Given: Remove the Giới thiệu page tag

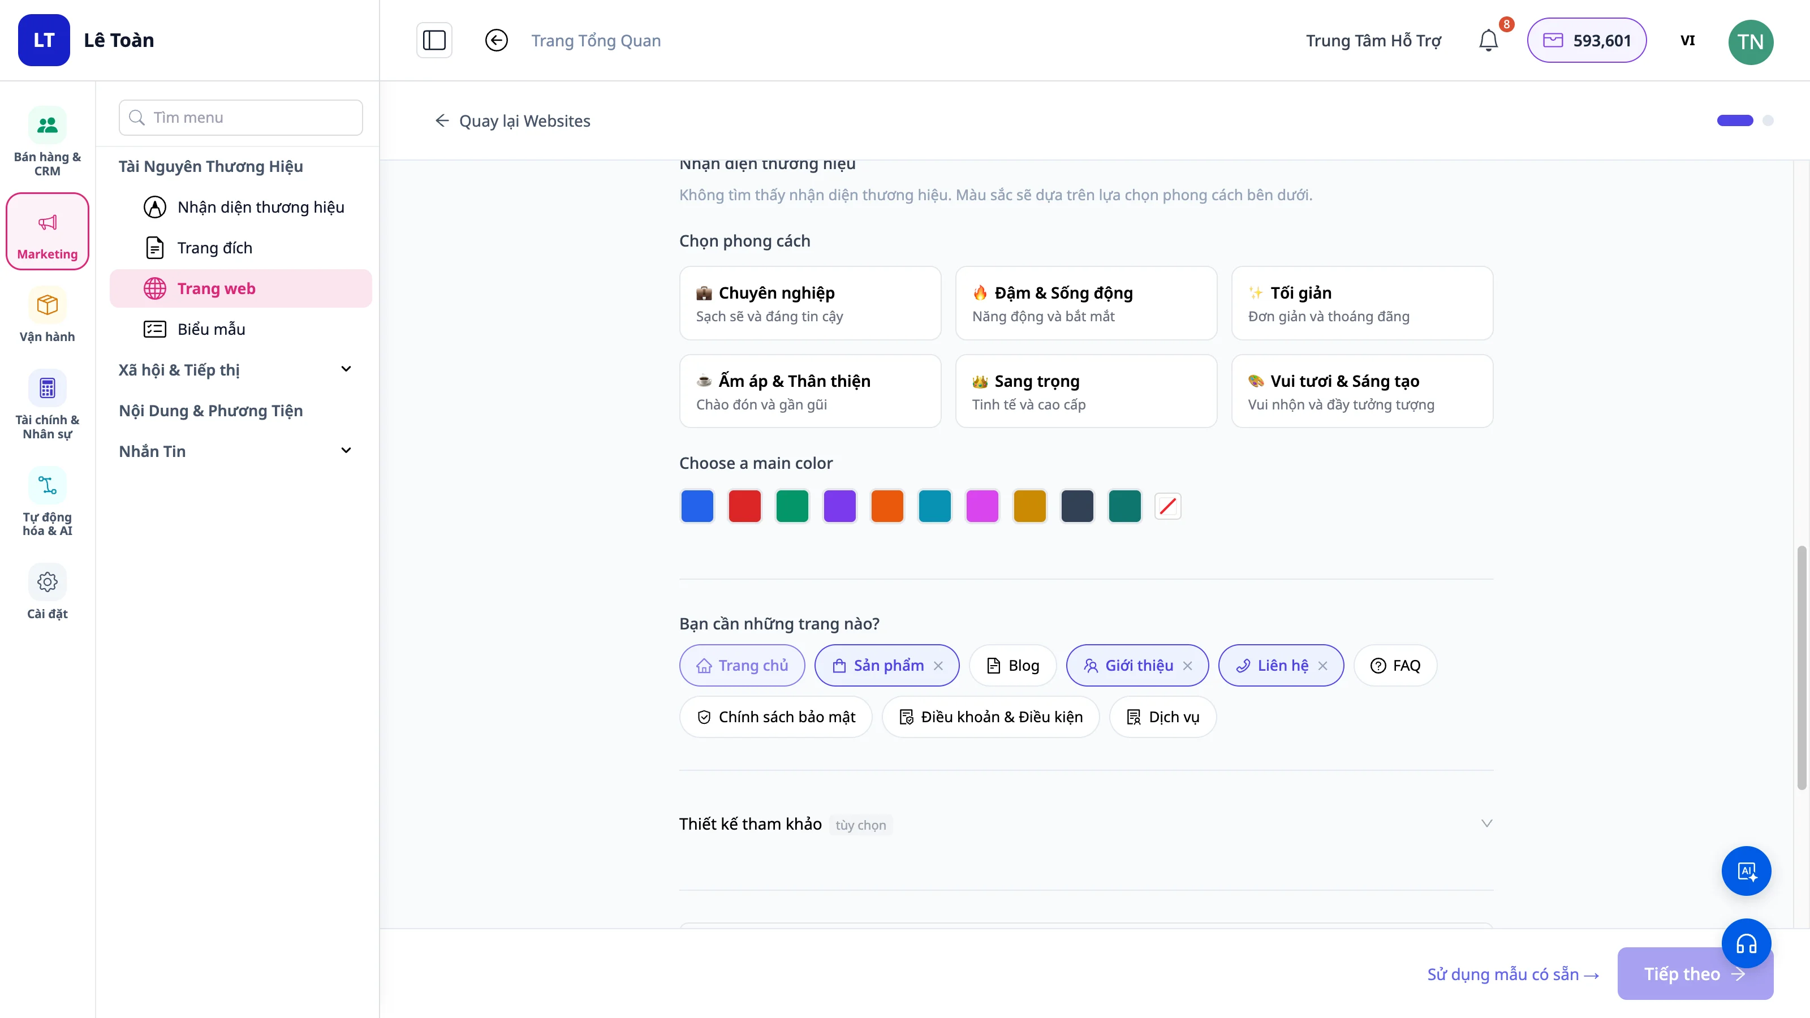Looking at the screenshot, I should 1187,665.
